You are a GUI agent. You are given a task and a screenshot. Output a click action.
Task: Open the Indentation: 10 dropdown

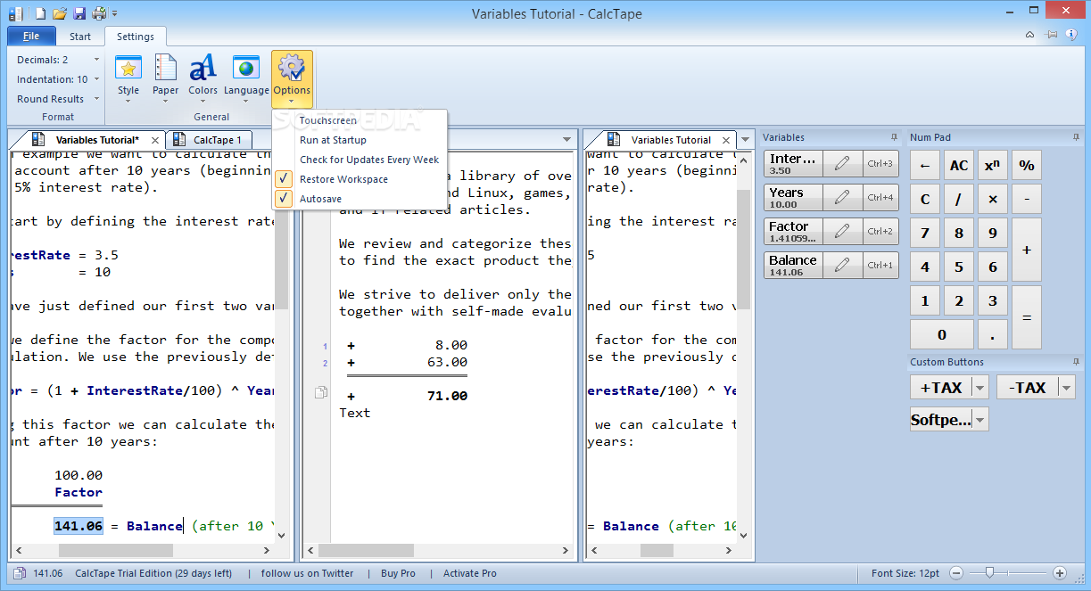[58, 79]
